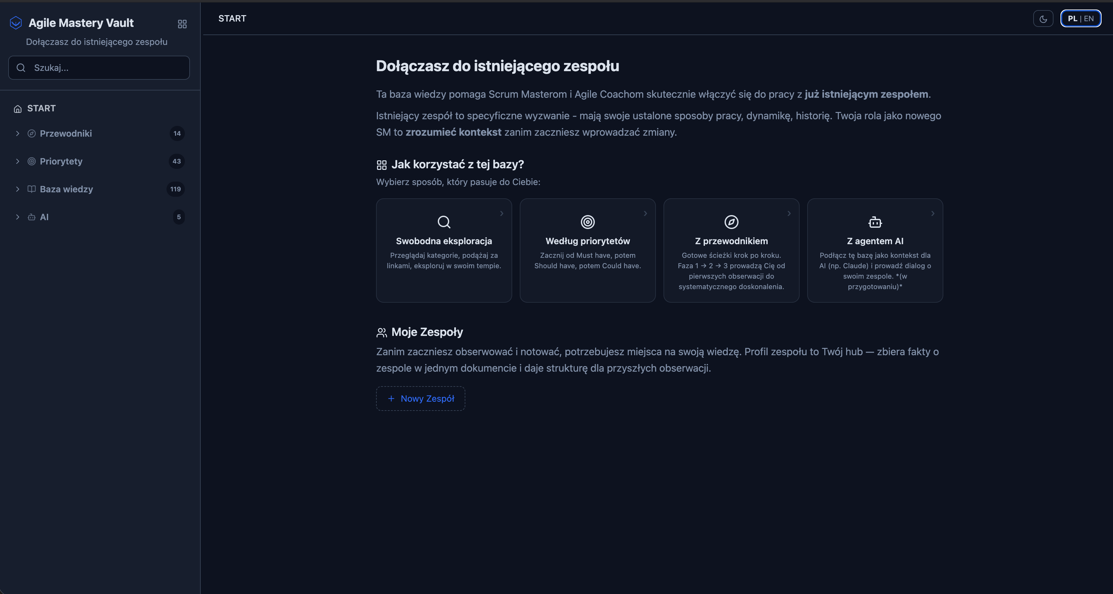The image size is (1113, 594).
Task: Toggle dark mode with the moon icon
Action: point(1043,19)
